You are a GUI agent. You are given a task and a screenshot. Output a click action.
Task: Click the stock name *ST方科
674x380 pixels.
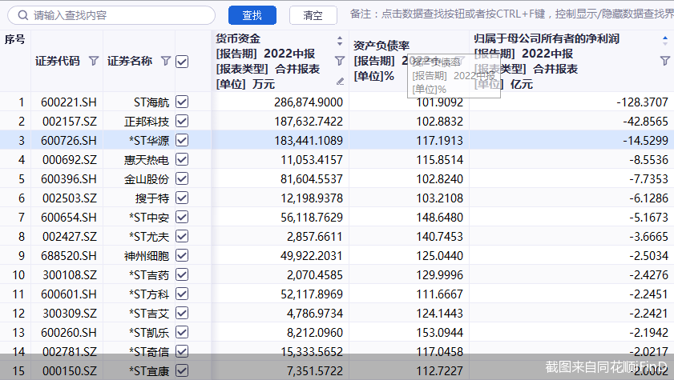coord(149,294)
